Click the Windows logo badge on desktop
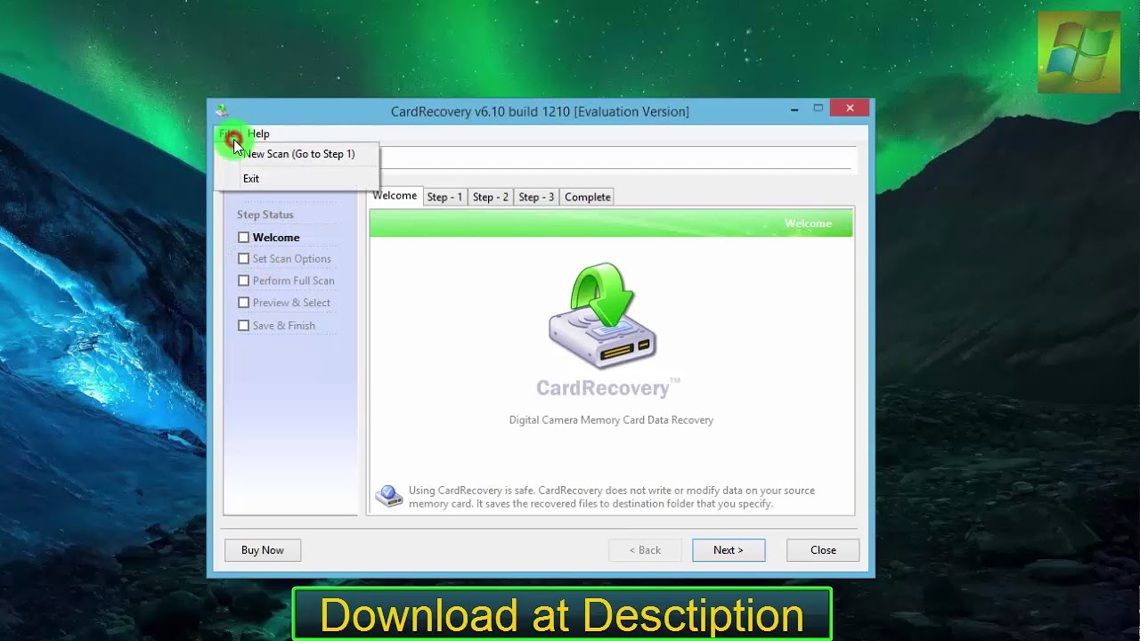 1079,53
